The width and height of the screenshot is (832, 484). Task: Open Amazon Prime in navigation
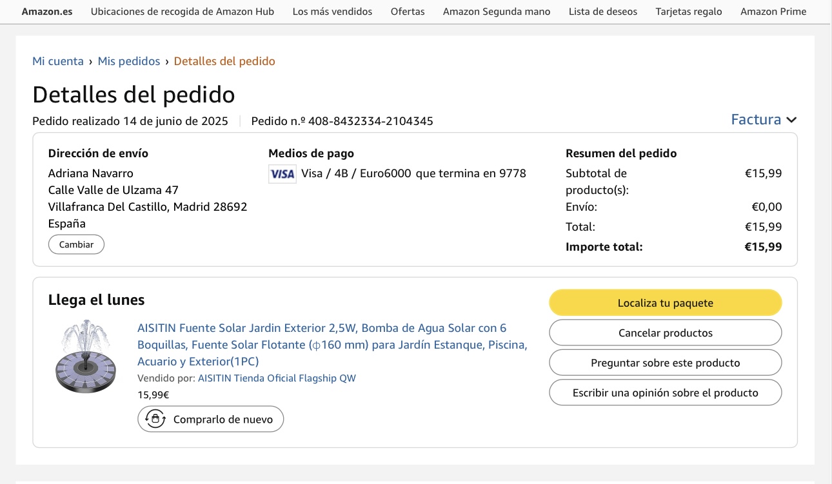[x=773, y=12]
